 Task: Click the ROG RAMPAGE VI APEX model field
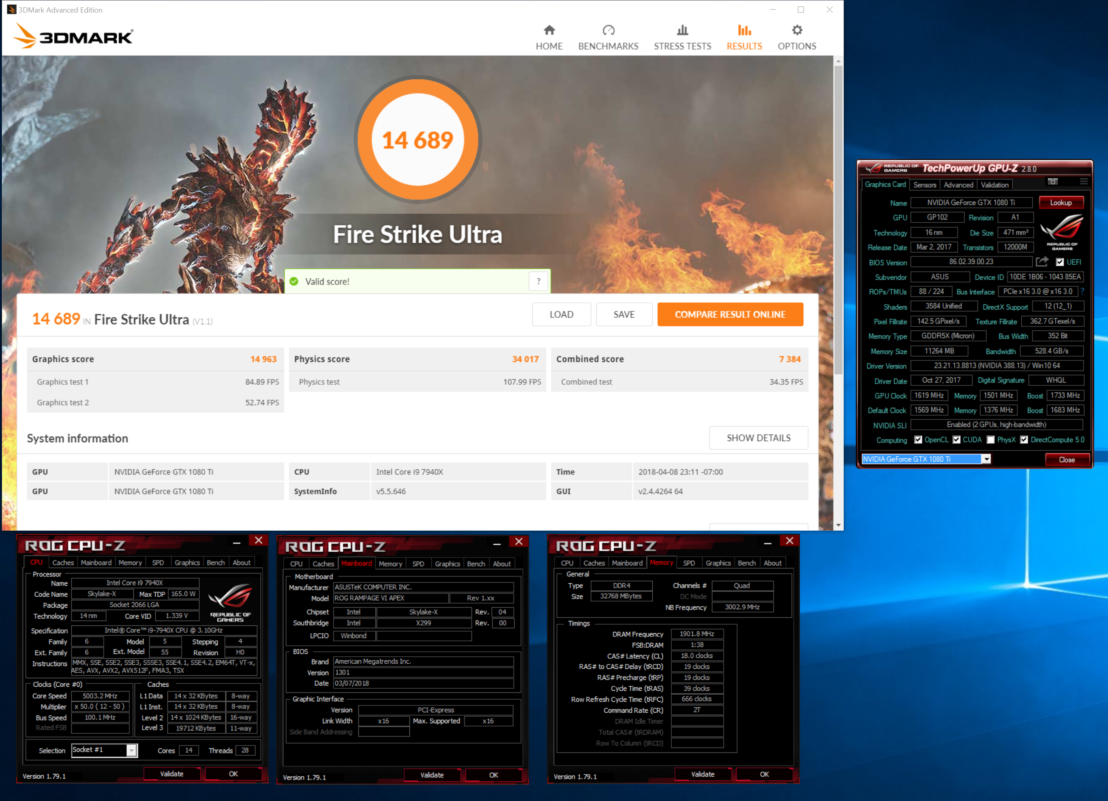[x=390, y=598]
